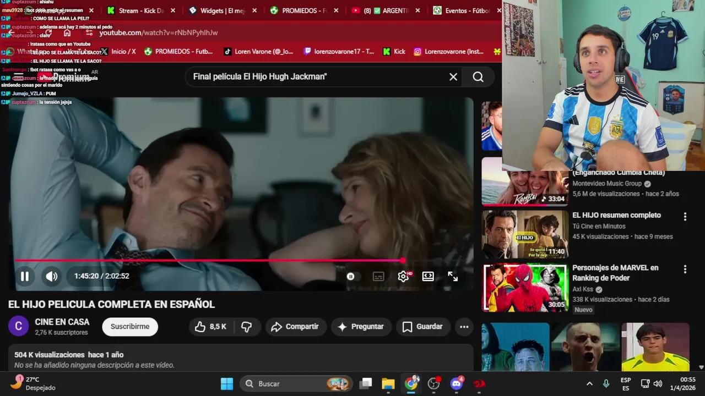Click the microphone tray icon
705x396 pixels.
(x=606, y=384)
